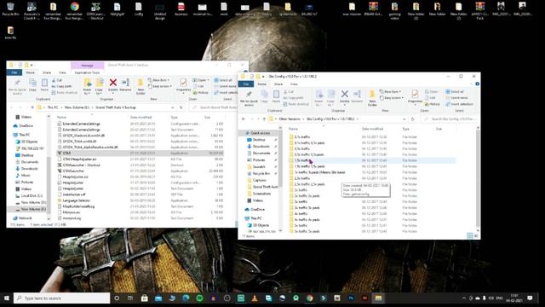Click Windows taskbar search box
The height and width of the screenshot is (307, 545).
(x=62, y=298)
